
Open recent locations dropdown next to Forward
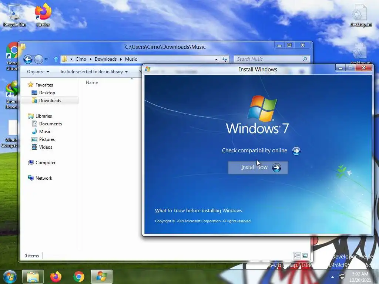46,59
